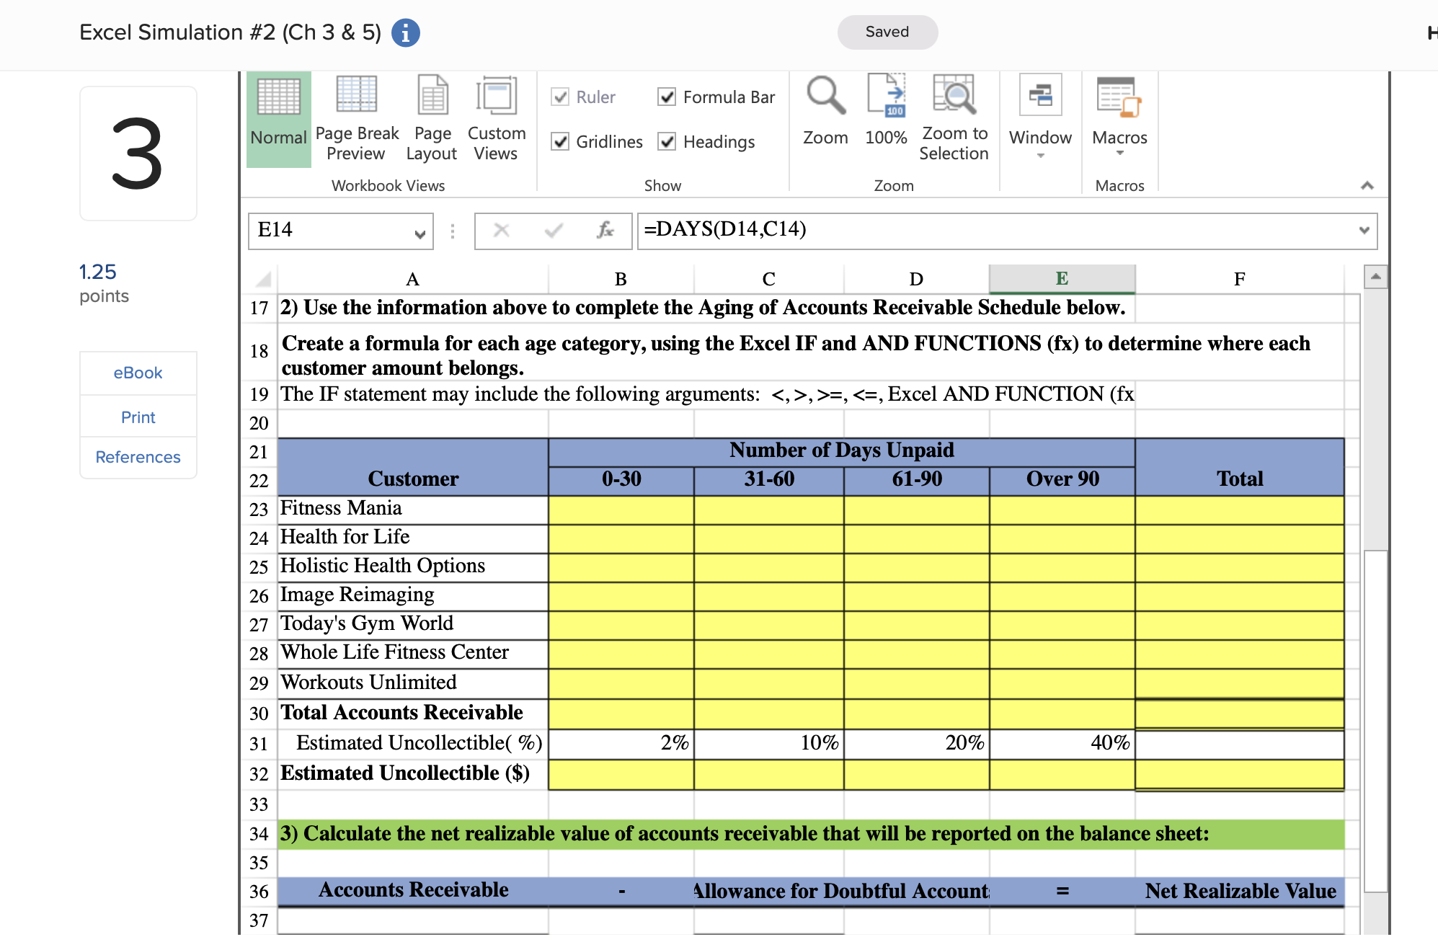Viewport: 1438px width, 942px height.
Task: Disable the Gridlines checkbox
Action: [x=561, y=141]
